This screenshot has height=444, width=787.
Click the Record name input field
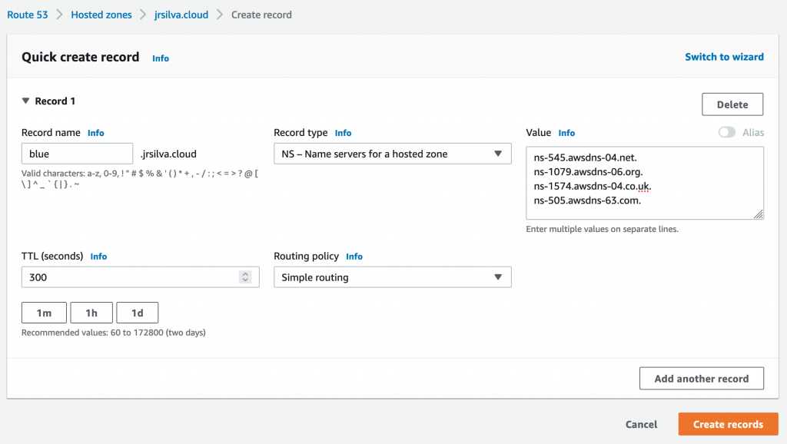[77, 154]
